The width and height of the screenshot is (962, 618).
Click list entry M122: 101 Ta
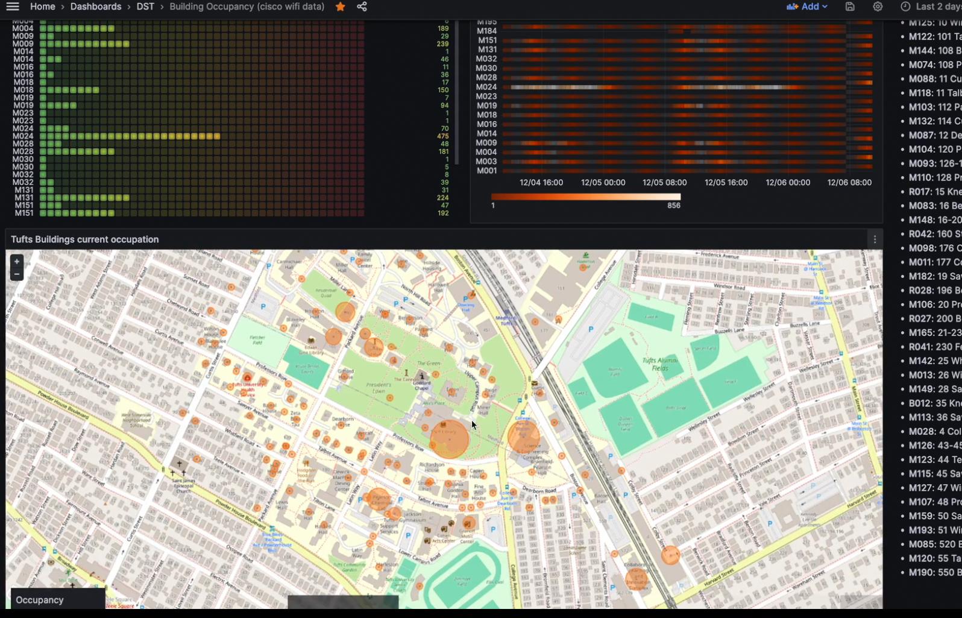(x=935, y=37)
